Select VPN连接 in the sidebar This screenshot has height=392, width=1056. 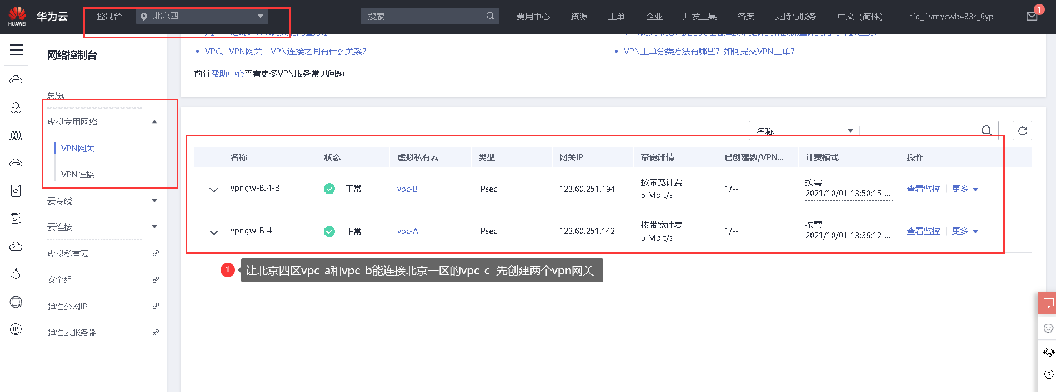click(x=78, y=175)
